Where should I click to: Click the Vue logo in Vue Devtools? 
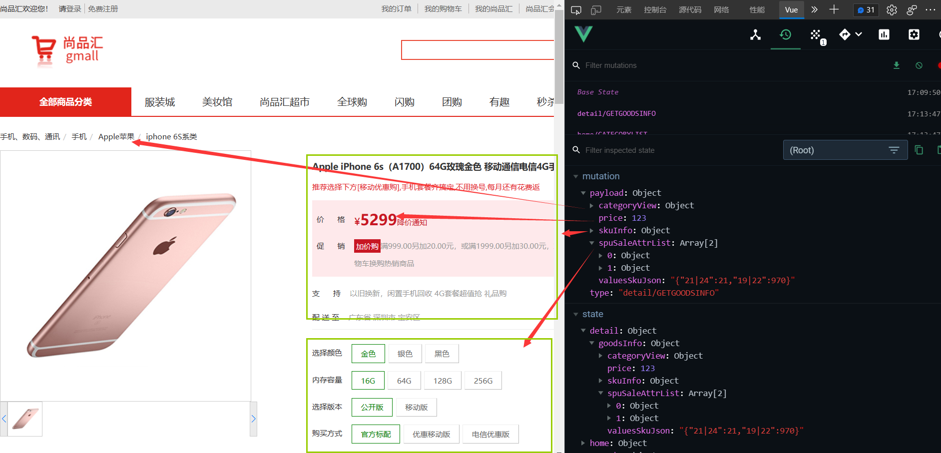pyautogui.click(x=583, y=34)
